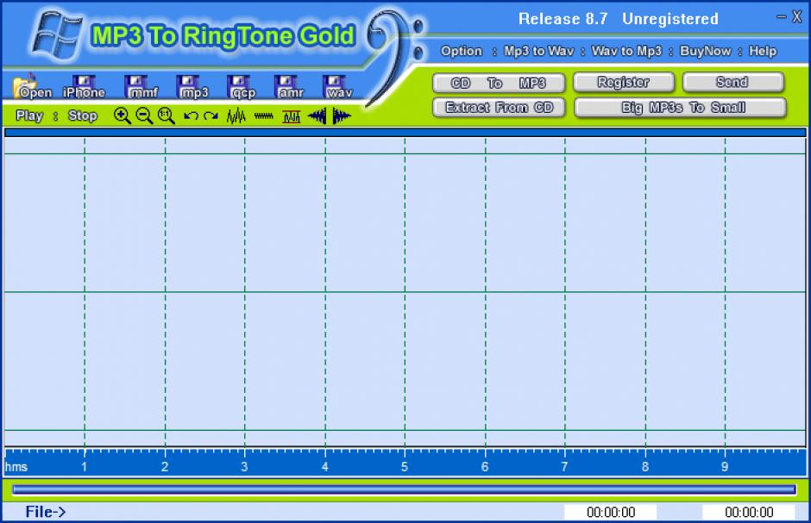Click the first 00:00:00 time field

click(610, 512)
